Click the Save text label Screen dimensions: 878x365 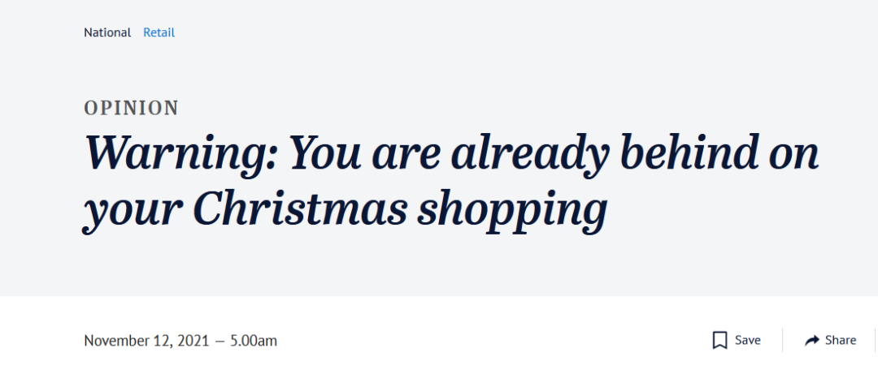[748, 340]
